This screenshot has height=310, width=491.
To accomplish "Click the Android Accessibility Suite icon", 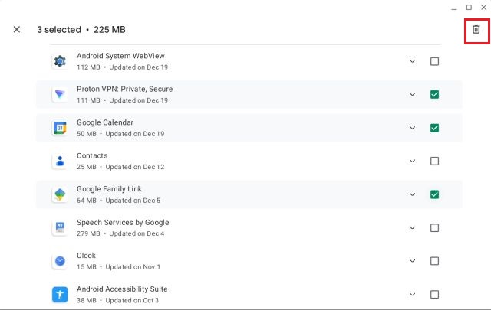I will 60,294.
